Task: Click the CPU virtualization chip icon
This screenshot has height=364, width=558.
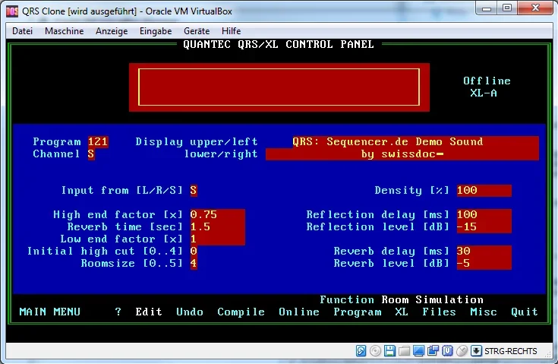Action: click(447, 351)
